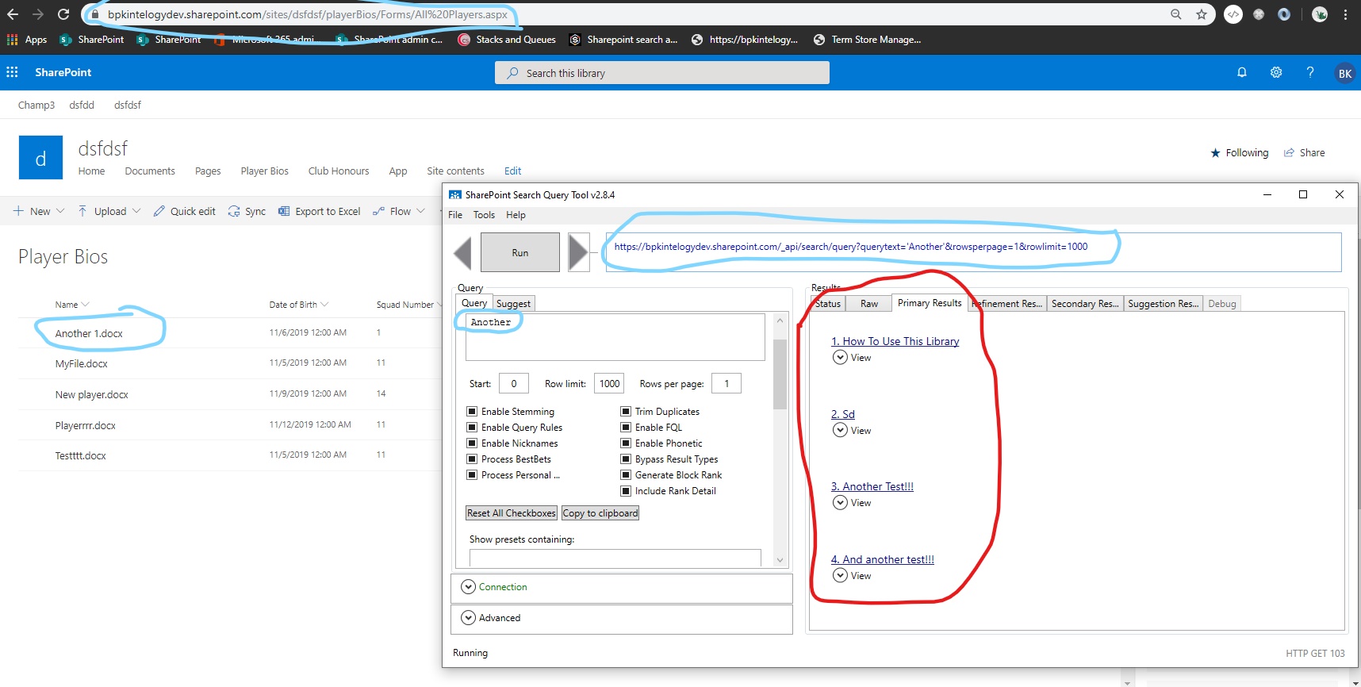The height and width of the screenshot is (687, 1361).
Task: Open the File menu in Search Query Tool
Action: tap(455, 215)
